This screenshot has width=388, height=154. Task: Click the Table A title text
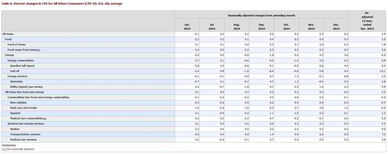click(x=62, y=3)
